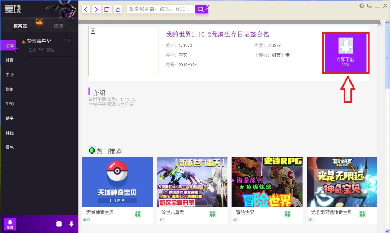The image size is (390, 233).
Task: Close the detail panel with the X
Action: pos(380,23)
